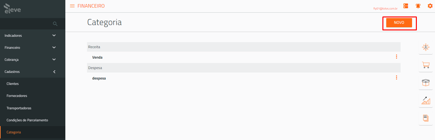Screen dimensions: 435x140
Task: Open the settings gear icon
Action: (430, 6)
